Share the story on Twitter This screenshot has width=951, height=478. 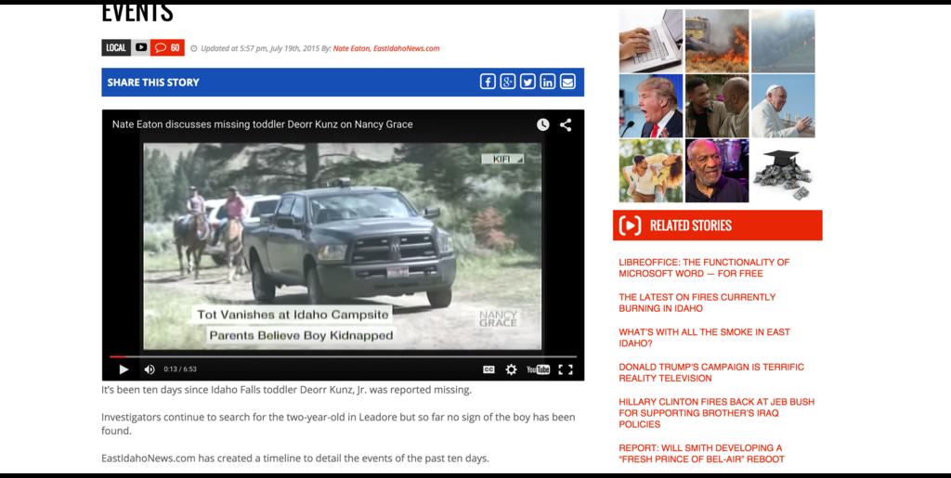528,82
